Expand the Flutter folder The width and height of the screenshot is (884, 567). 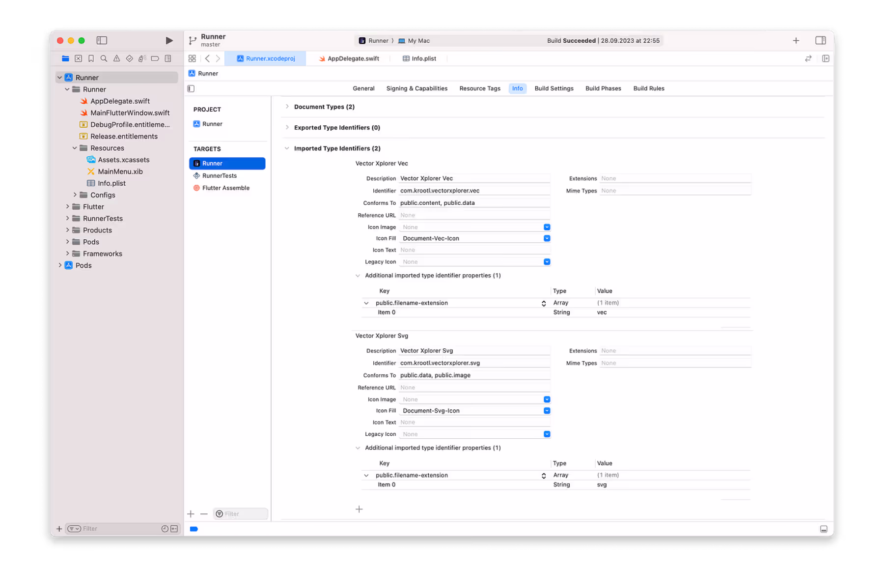(x=67, y=207)
